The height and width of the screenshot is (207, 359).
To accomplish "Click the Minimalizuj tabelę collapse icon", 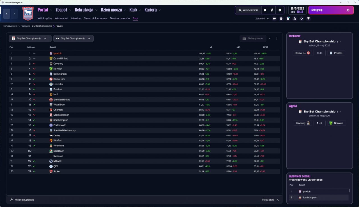I will (11, 200).
